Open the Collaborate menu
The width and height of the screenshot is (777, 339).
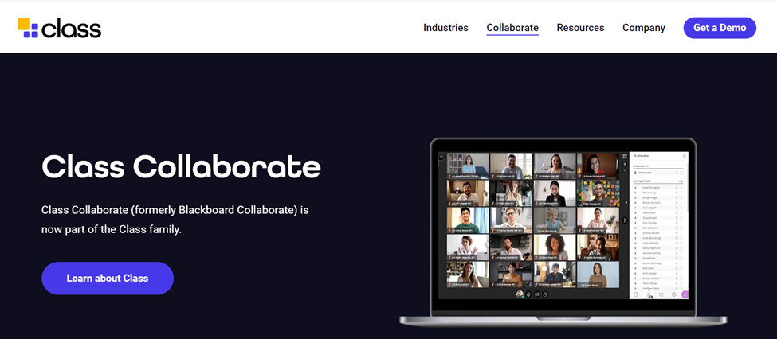[x=512, y=28]
